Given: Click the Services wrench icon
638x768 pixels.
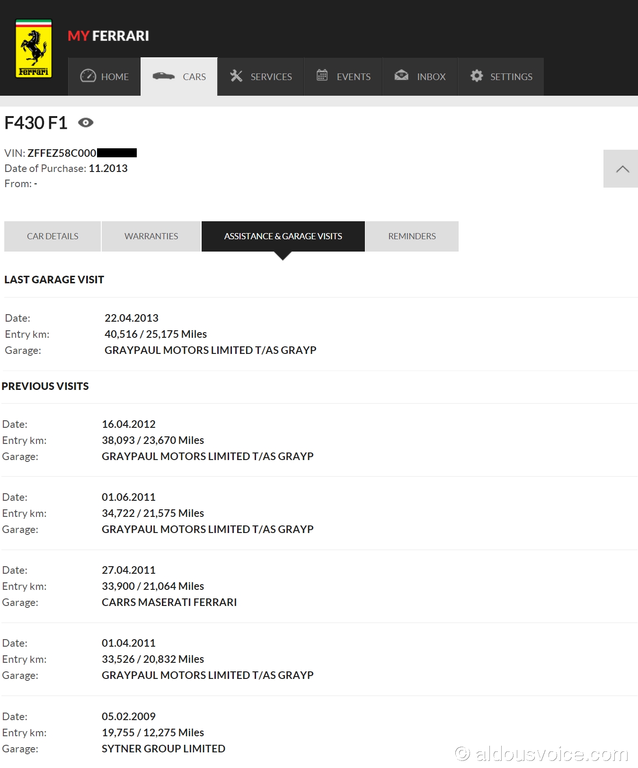Looking at the screenshot, I should point(236,76).
